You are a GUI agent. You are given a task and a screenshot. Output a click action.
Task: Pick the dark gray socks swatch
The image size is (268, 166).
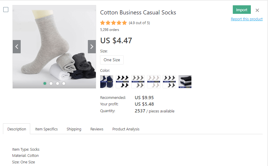(x=169, y=82)
